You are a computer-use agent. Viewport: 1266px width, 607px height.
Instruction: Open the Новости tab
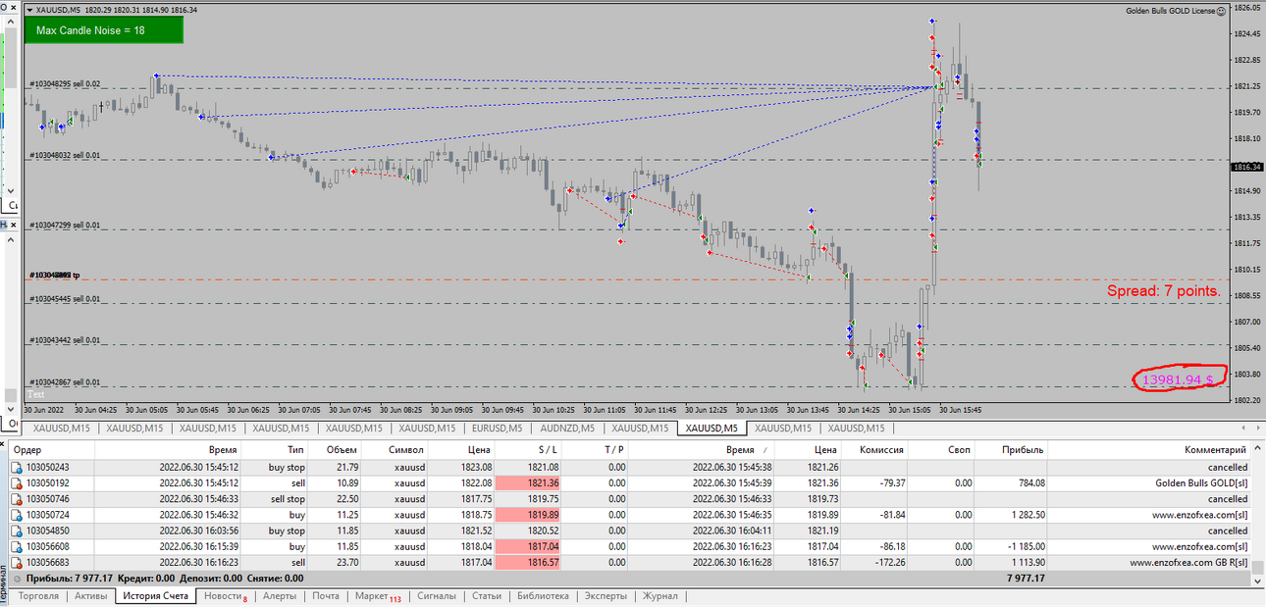click(225, 596)
